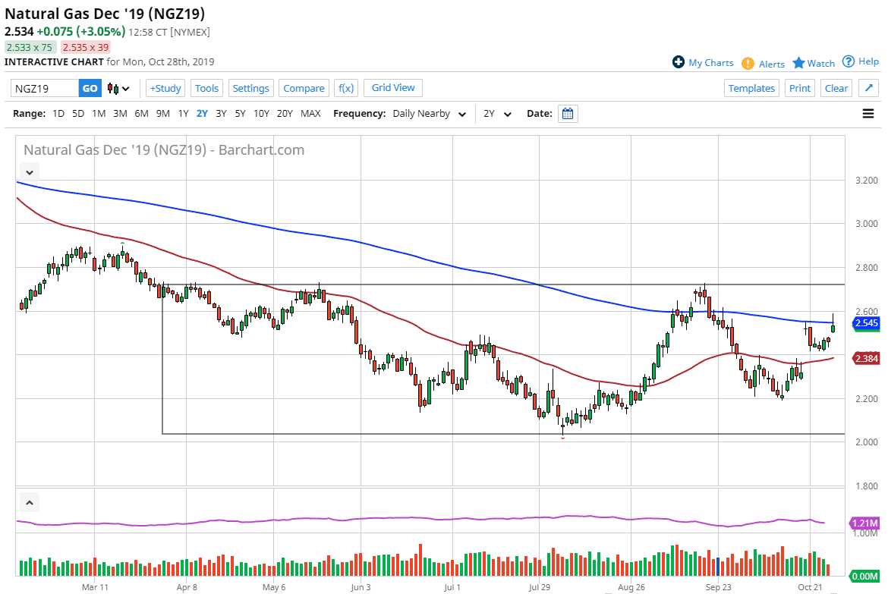
Task: Open the date picker calendar icon
Action: click(568, 114)
